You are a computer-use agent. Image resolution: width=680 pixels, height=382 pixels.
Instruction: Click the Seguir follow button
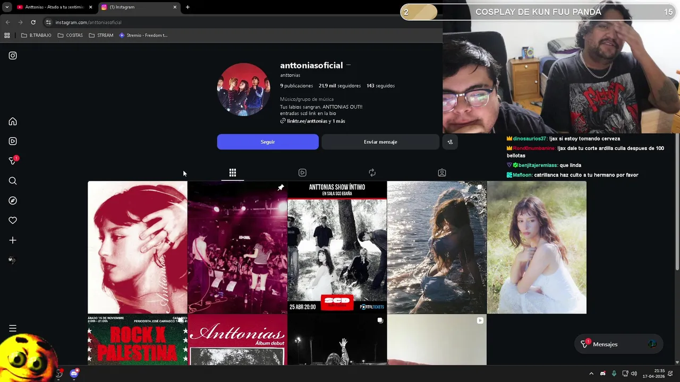[x=268, y=142]
